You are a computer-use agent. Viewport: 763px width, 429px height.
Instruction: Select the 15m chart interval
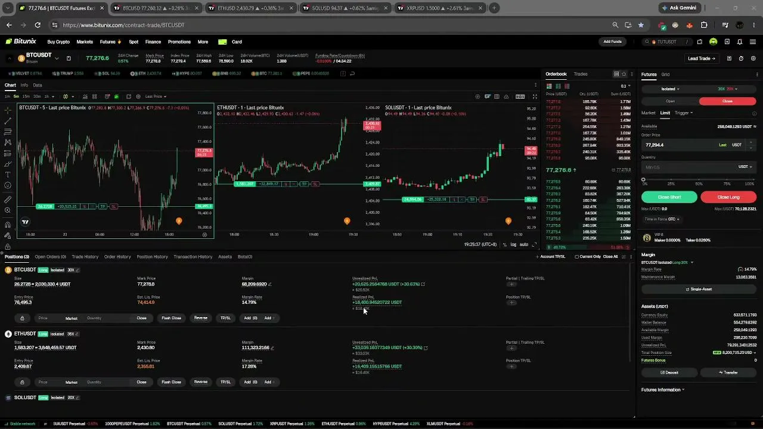tap(26, 97)
